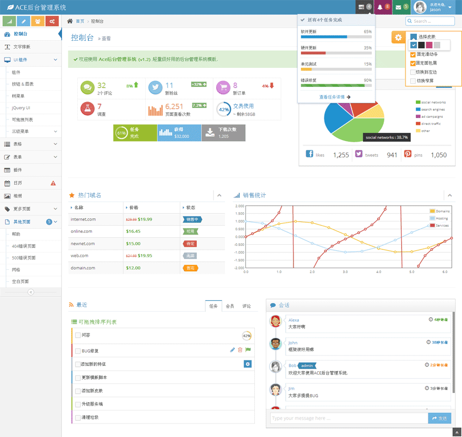Click the 查看任务详情 link
The image size is (462, 437).
pos(335,97)
